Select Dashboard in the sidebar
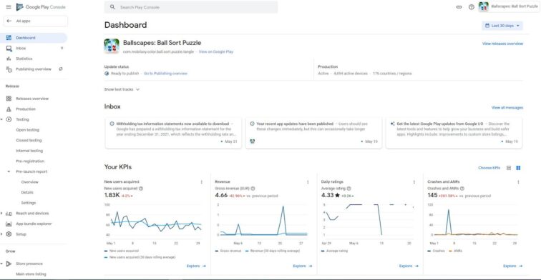 point(34,38)
